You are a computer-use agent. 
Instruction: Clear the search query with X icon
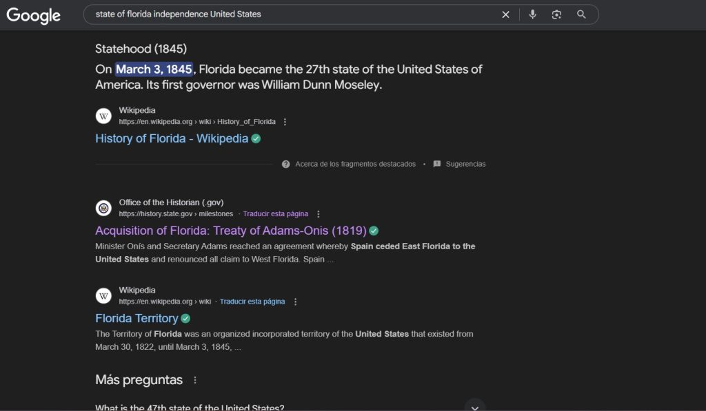505,14
